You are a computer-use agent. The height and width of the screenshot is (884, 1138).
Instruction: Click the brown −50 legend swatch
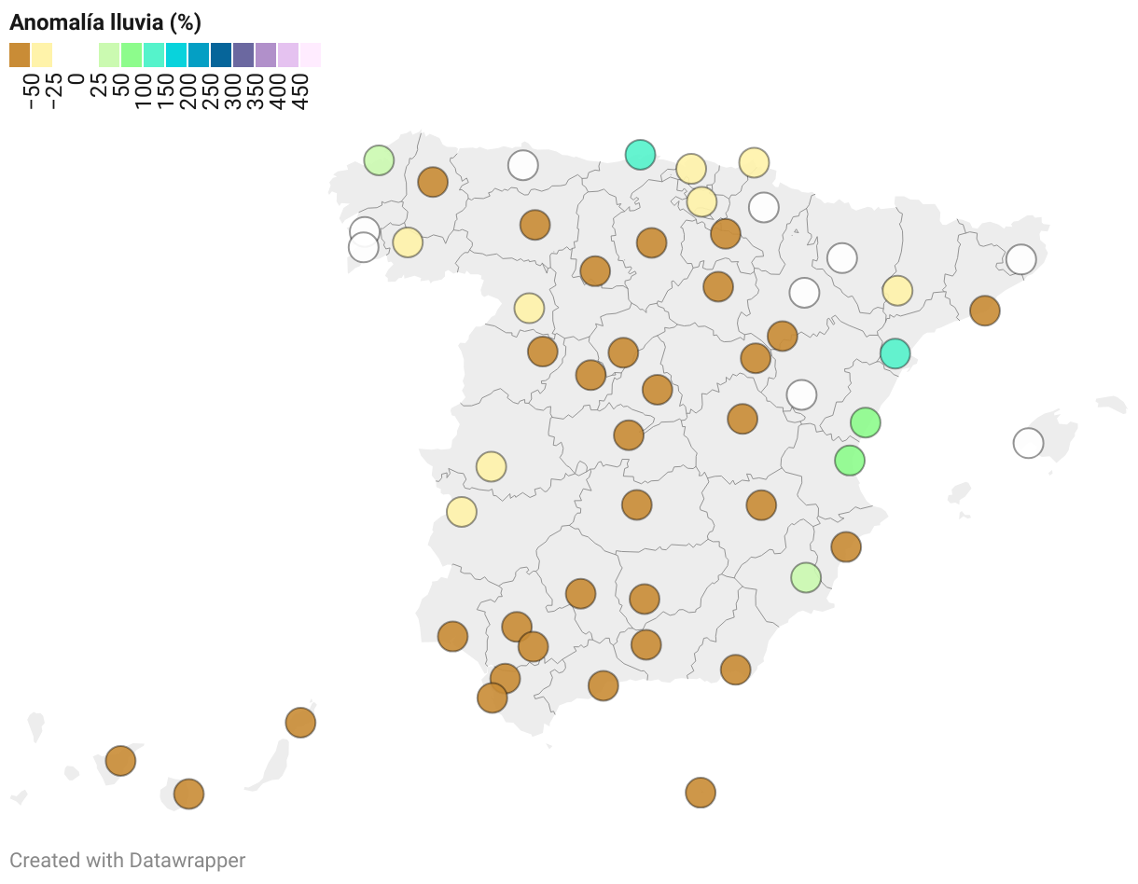(x=20, y=55)
